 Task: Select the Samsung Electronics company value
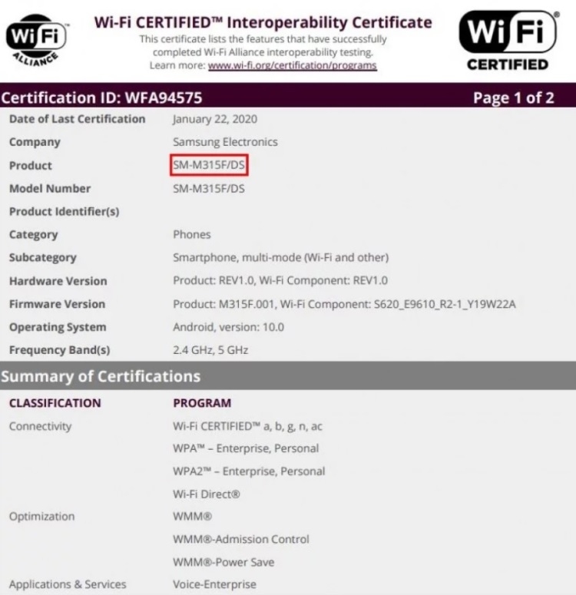coord(225,142)
